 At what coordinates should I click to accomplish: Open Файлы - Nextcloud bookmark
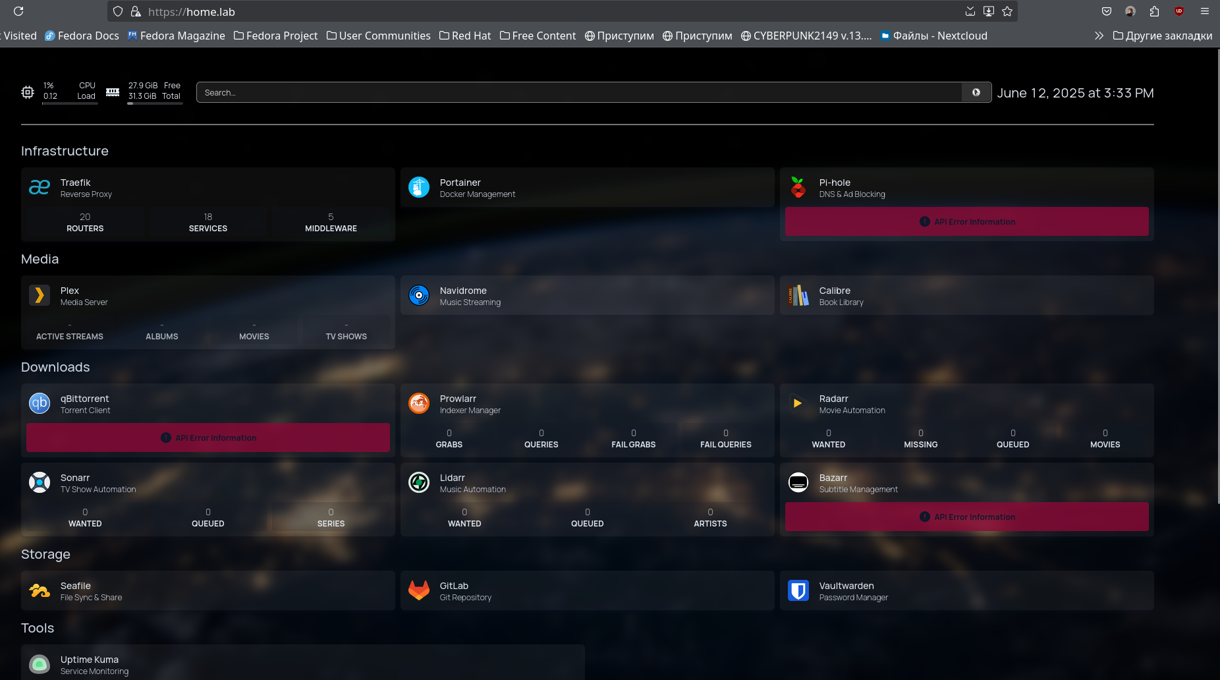click(x=934, y=36)
